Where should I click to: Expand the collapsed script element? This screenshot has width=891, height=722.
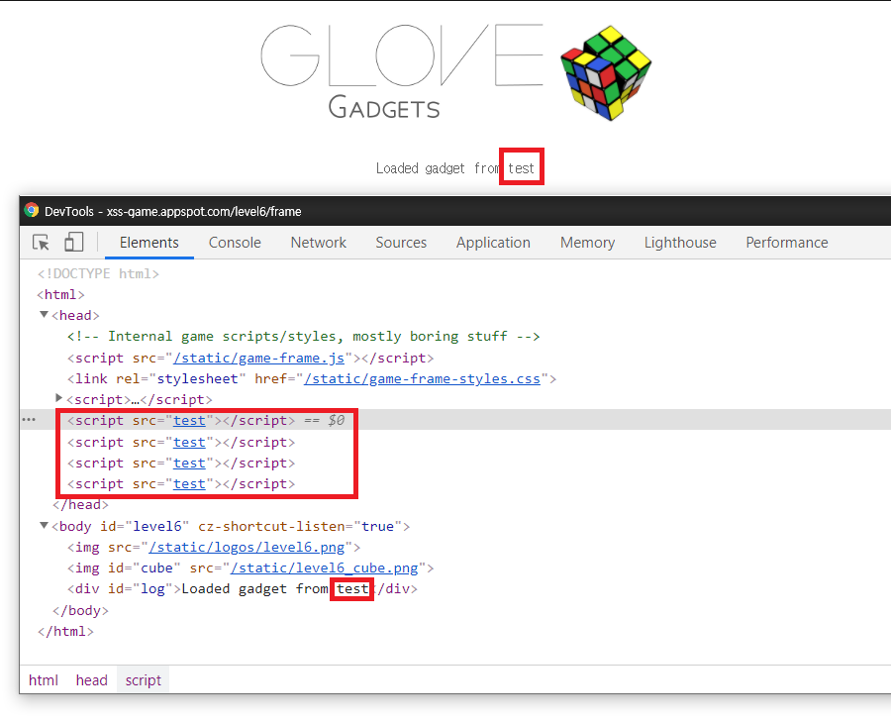[x=58, y=398]
